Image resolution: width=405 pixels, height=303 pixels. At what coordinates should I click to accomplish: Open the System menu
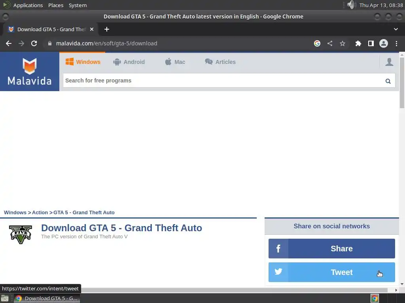click(78, 5)
